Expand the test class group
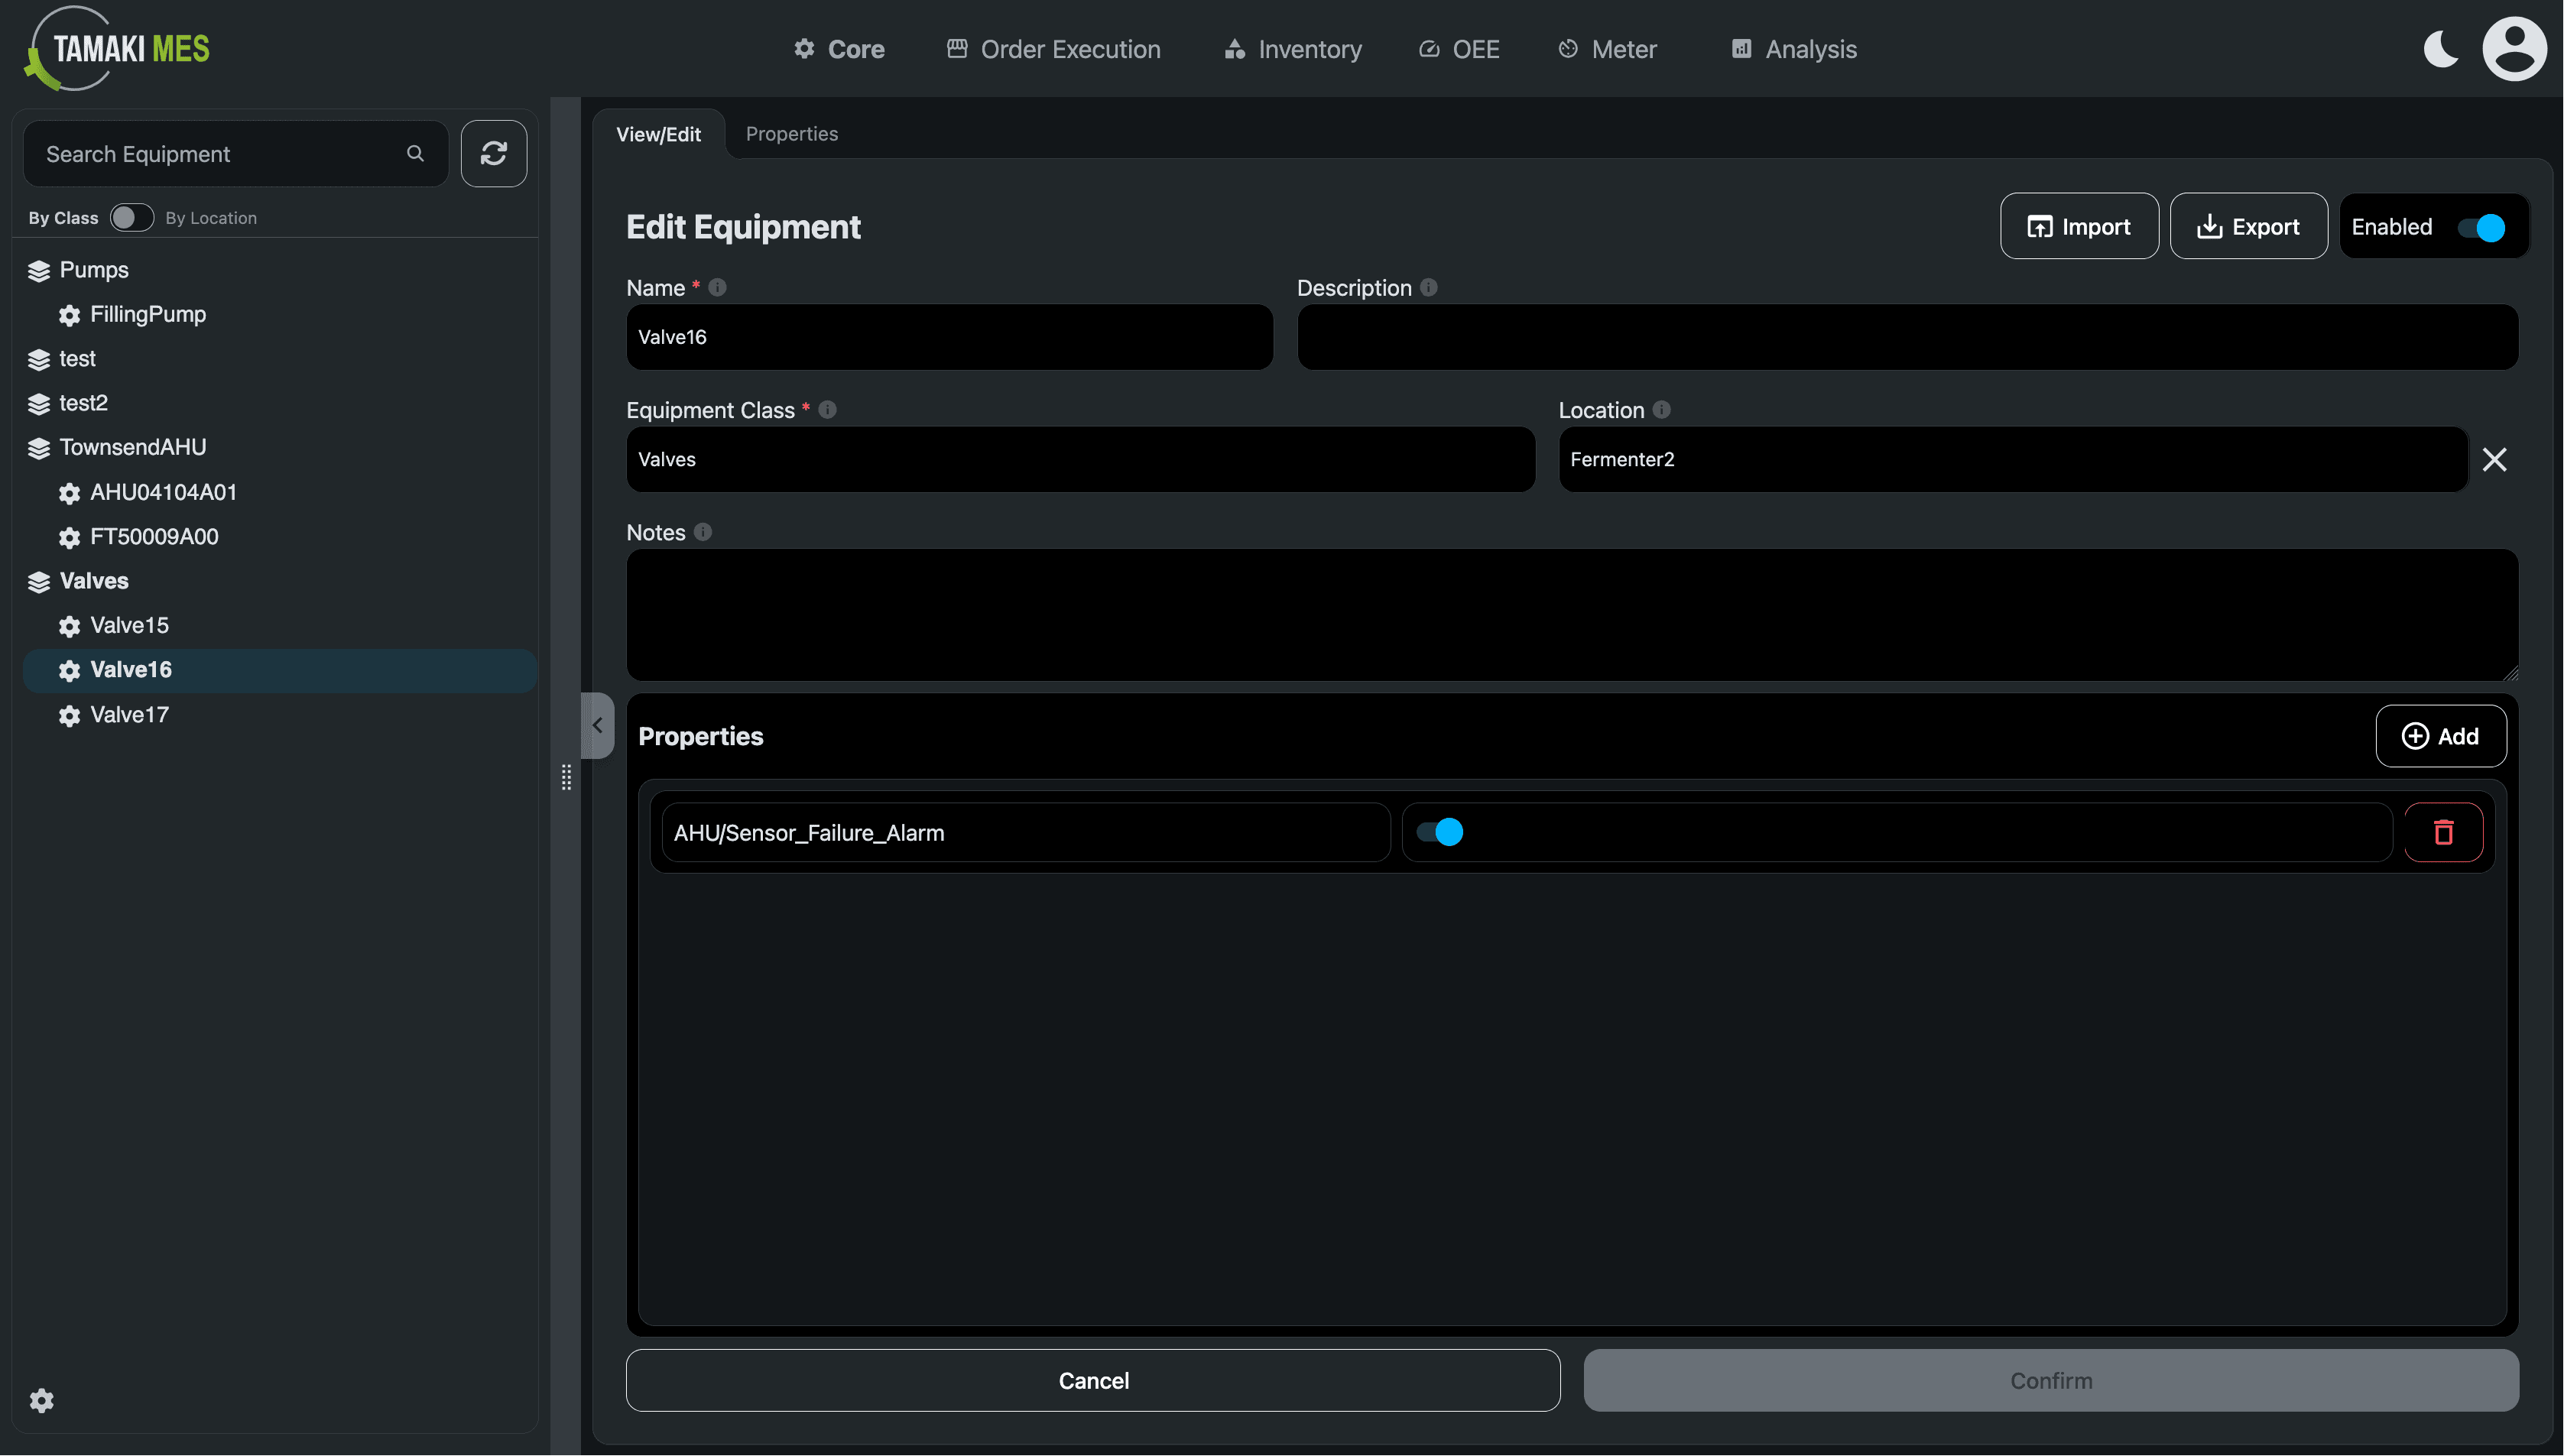The width and height of the screenshot is (2564, 1456). [39, 360]
